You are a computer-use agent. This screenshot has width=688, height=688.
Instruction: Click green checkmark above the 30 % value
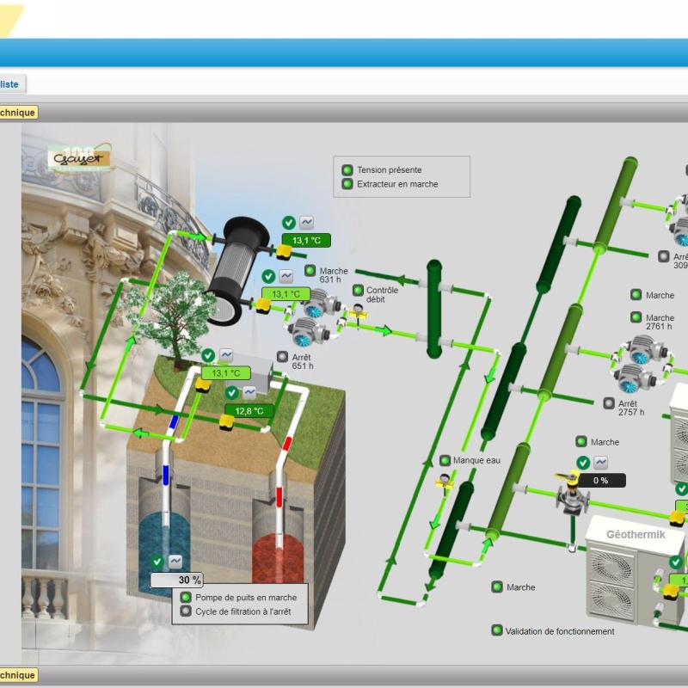pos(157,561)
